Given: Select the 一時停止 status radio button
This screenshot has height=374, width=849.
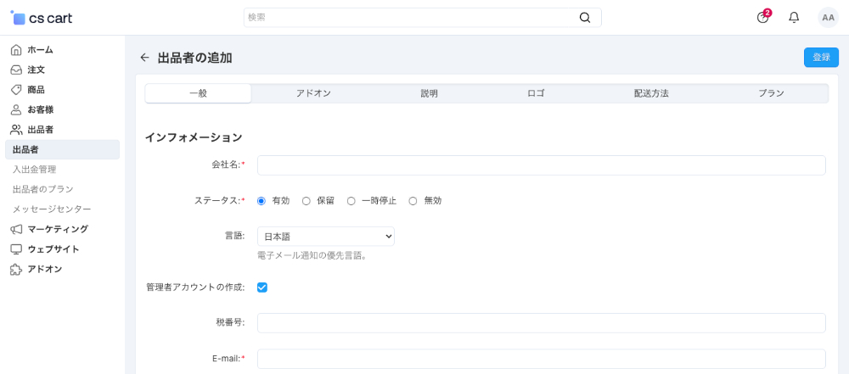Looking at the screenshot, I should click(351, 201).
